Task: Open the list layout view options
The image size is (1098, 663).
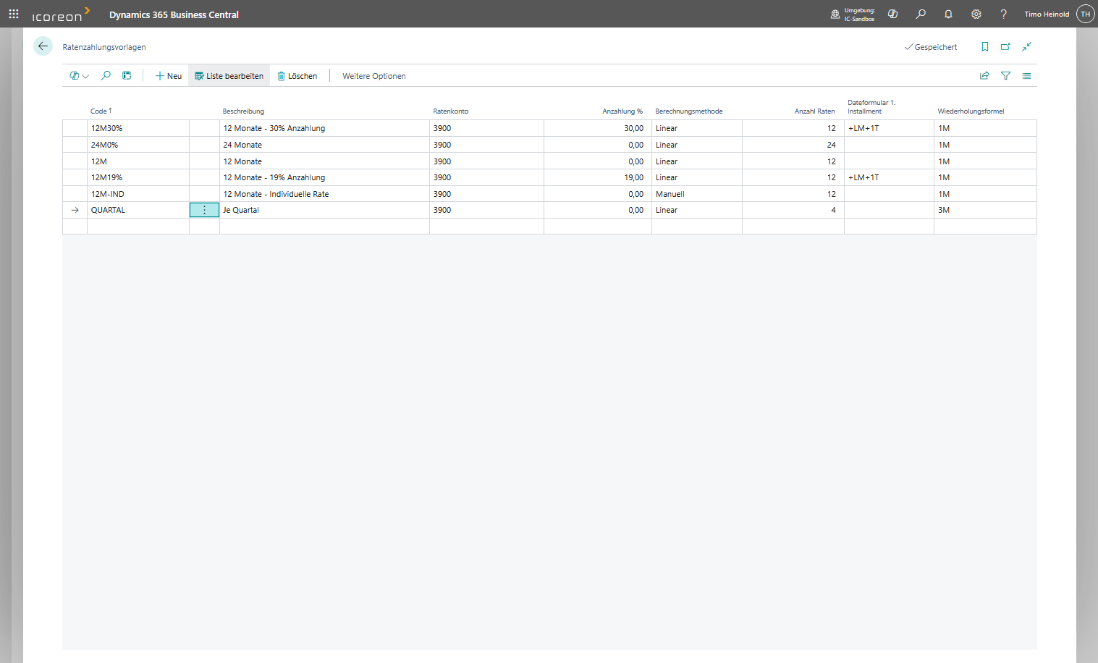Action: 1026,76
